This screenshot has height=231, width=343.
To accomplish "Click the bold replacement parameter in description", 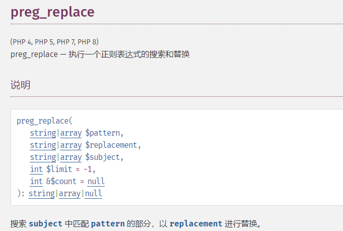I will pyautogui.click(x=196, y=223).
